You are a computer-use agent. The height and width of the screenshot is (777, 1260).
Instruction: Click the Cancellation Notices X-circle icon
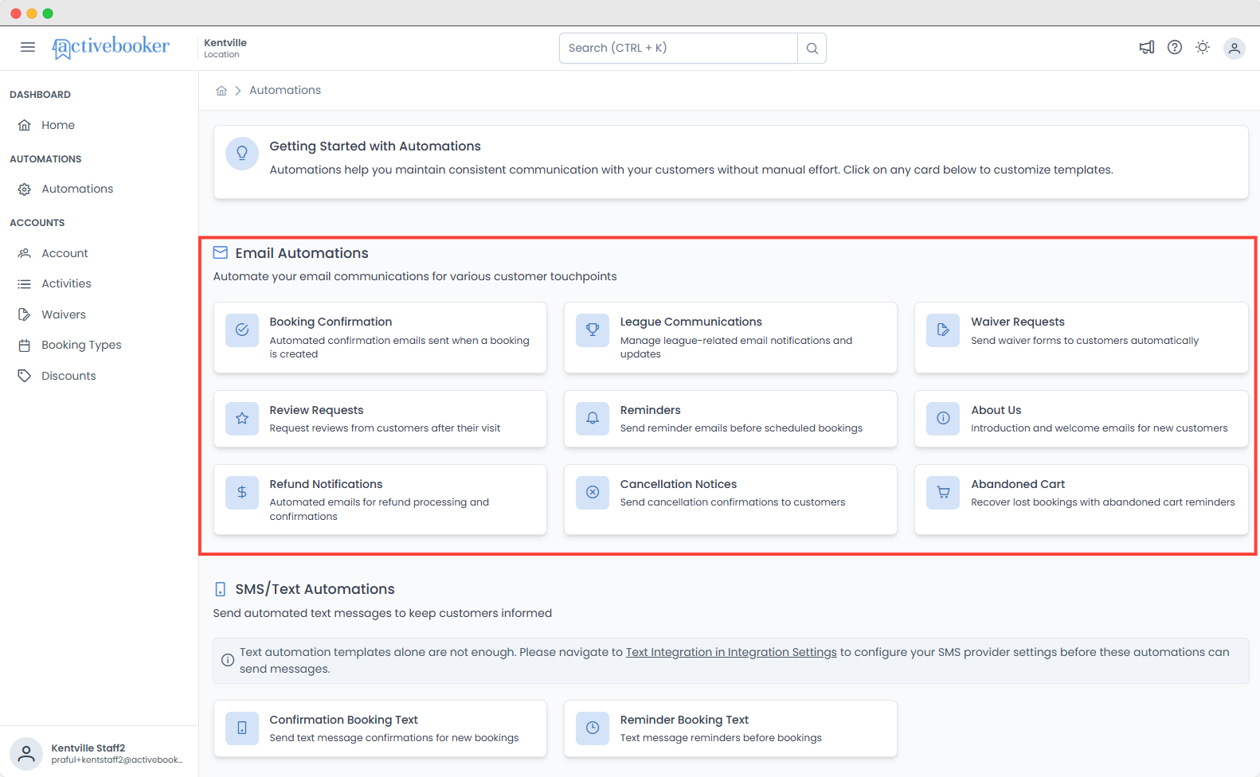(593, 492)
